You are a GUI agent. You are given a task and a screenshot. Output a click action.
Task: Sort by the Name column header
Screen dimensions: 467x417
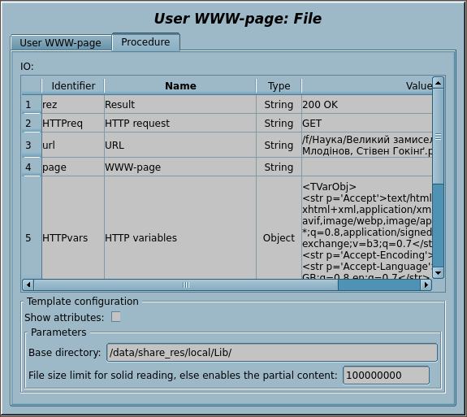(180, 86)
